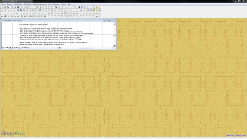Click the Zoom in magnifier icon

click(27, 10)
